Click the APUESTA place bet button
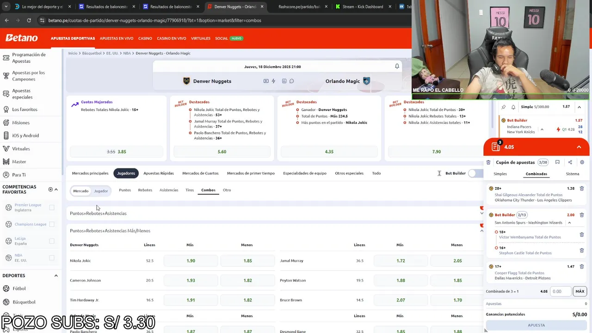Viewport: 592px width, 333px height. pyautogui.click(x=536, y=325)
